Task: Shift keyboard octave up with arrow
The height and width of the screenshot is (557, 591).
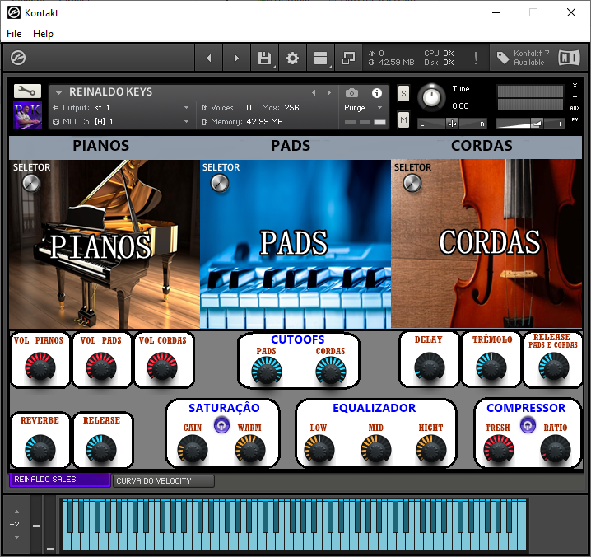Action: point(16,512)
